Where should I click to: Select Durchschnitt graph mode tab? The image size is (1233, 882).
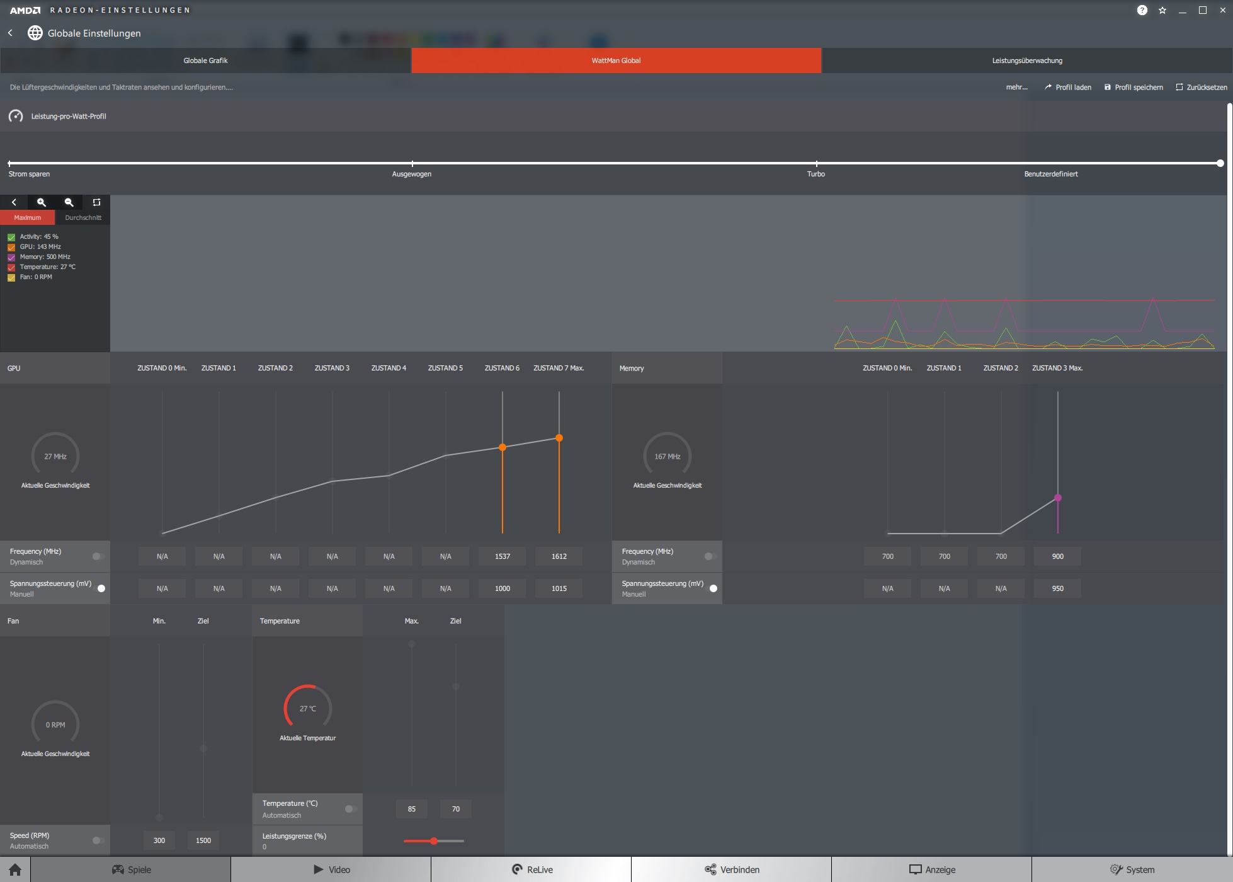pos(83,217)
